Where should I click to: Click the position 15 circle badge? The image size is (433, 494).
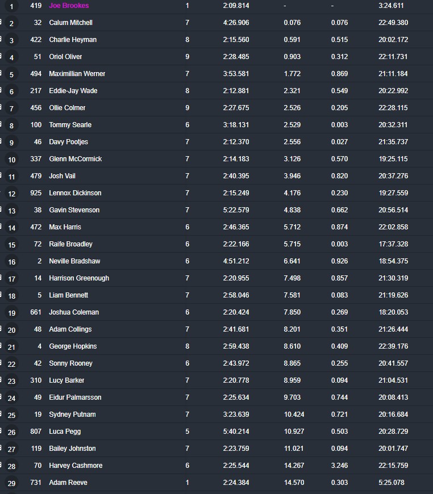coord(11,245)
